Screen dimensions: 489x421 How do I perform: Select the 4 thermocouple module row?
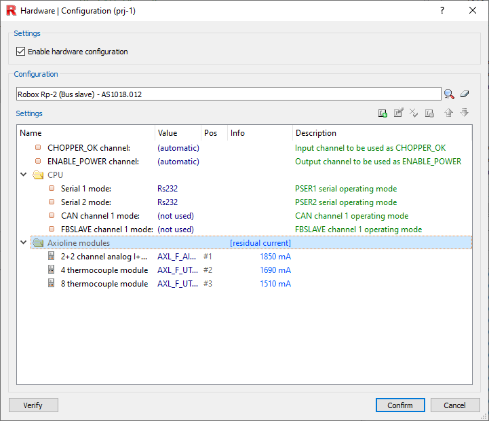tap(244, 270)
